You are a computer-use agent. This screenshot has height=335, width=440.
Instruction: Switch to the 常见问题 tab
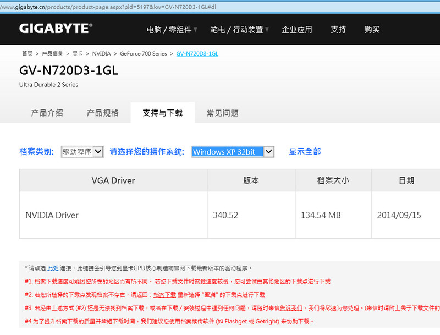(223, 113)
